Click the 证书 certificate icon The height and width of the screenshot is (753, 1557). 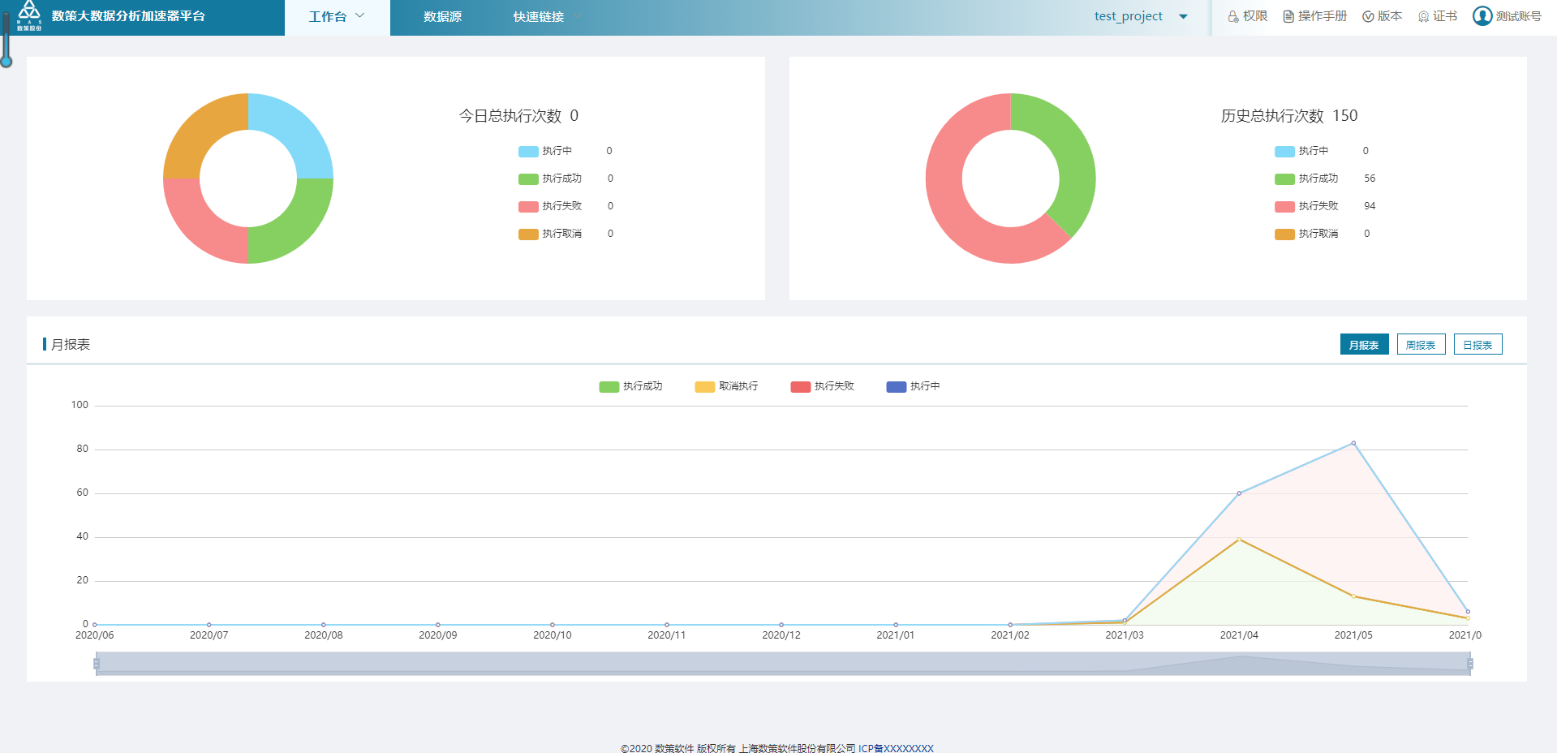[x=1423, y=16]
